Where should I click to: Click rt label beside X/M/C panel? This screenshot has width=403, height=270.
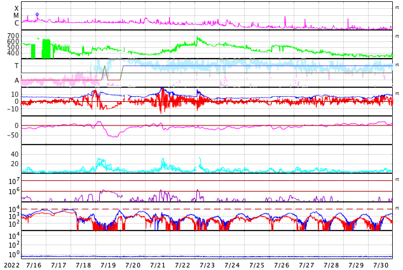(x=397, y=8)
